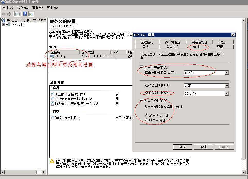The width and height of the screenshot is (248, 179).
Task: Open the 活动会话限制 dropdown showing 从不
Action: [227, 86]
